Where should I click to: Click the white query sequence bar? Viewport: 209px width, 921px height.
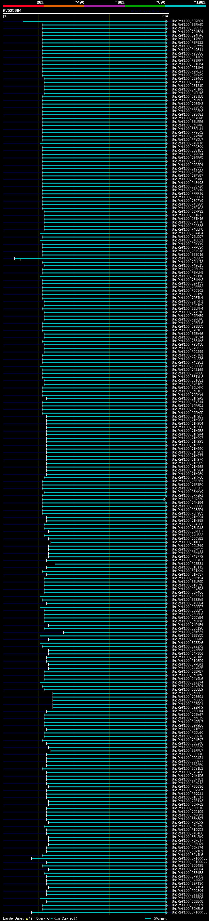click(86, 14)
